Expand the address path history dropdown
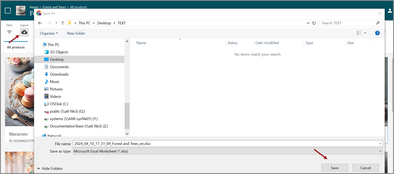Image resolution: width=394 pixels, height=174 pixels. (x=308, y=23)
